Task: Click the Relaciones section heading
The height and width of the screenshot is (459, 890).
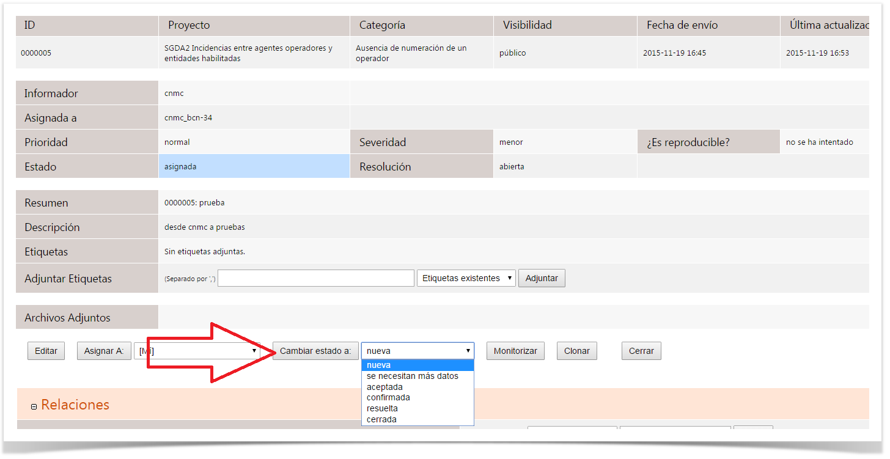Action: click(x=75, y=405)
